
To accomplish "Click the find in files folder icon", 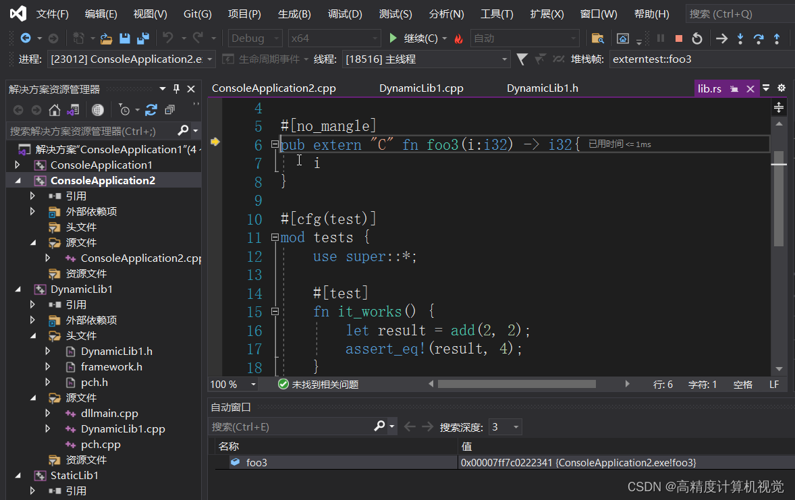I will coord(598,38).
